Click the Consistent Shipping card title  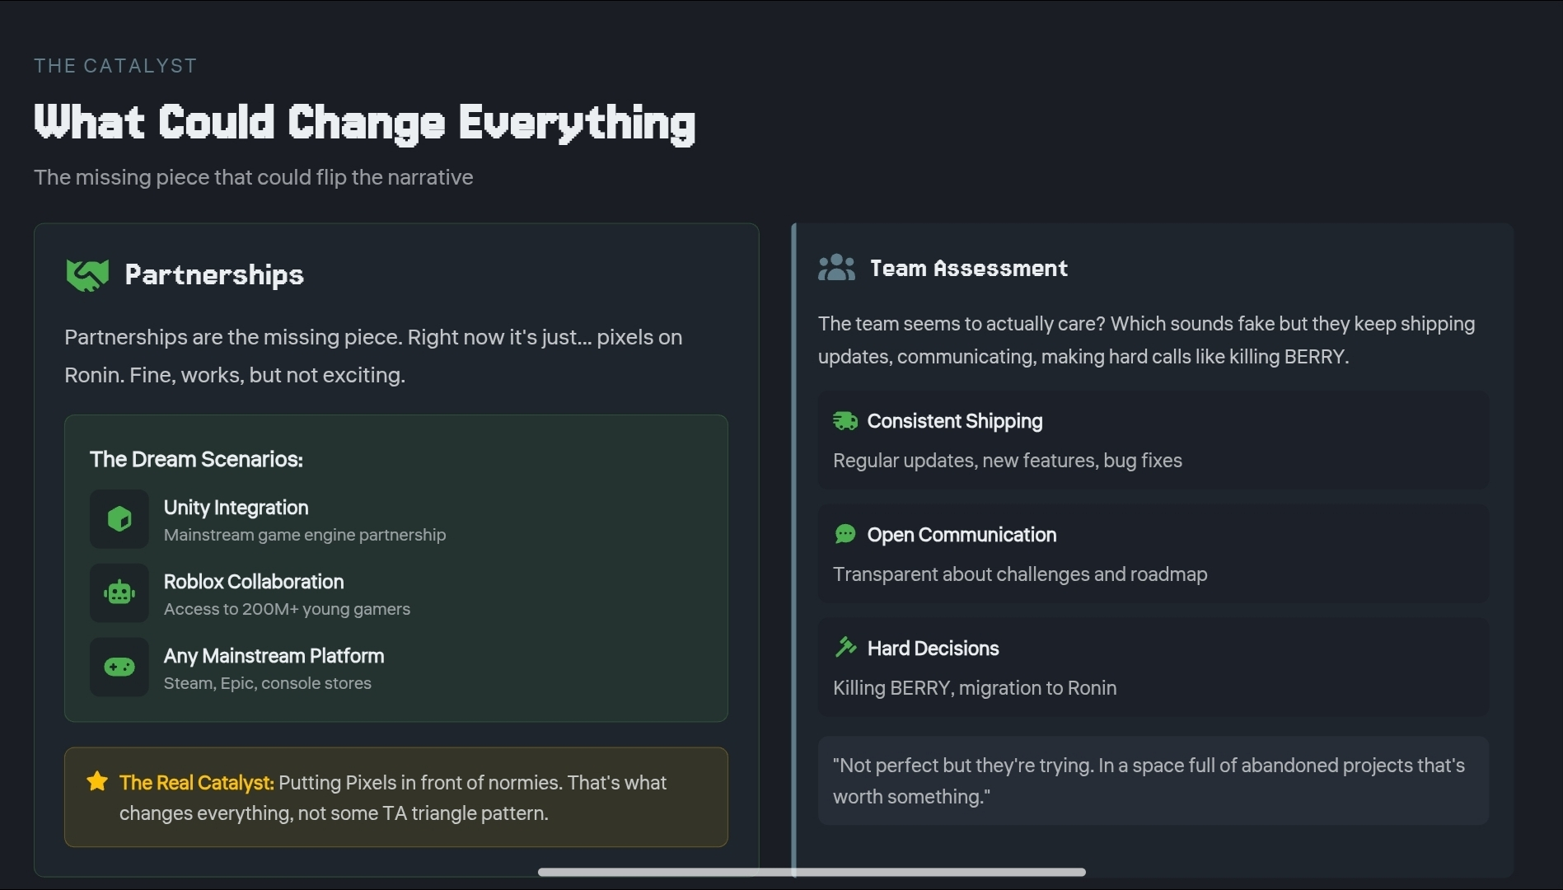pyautogui.click(x=954, y=421)
